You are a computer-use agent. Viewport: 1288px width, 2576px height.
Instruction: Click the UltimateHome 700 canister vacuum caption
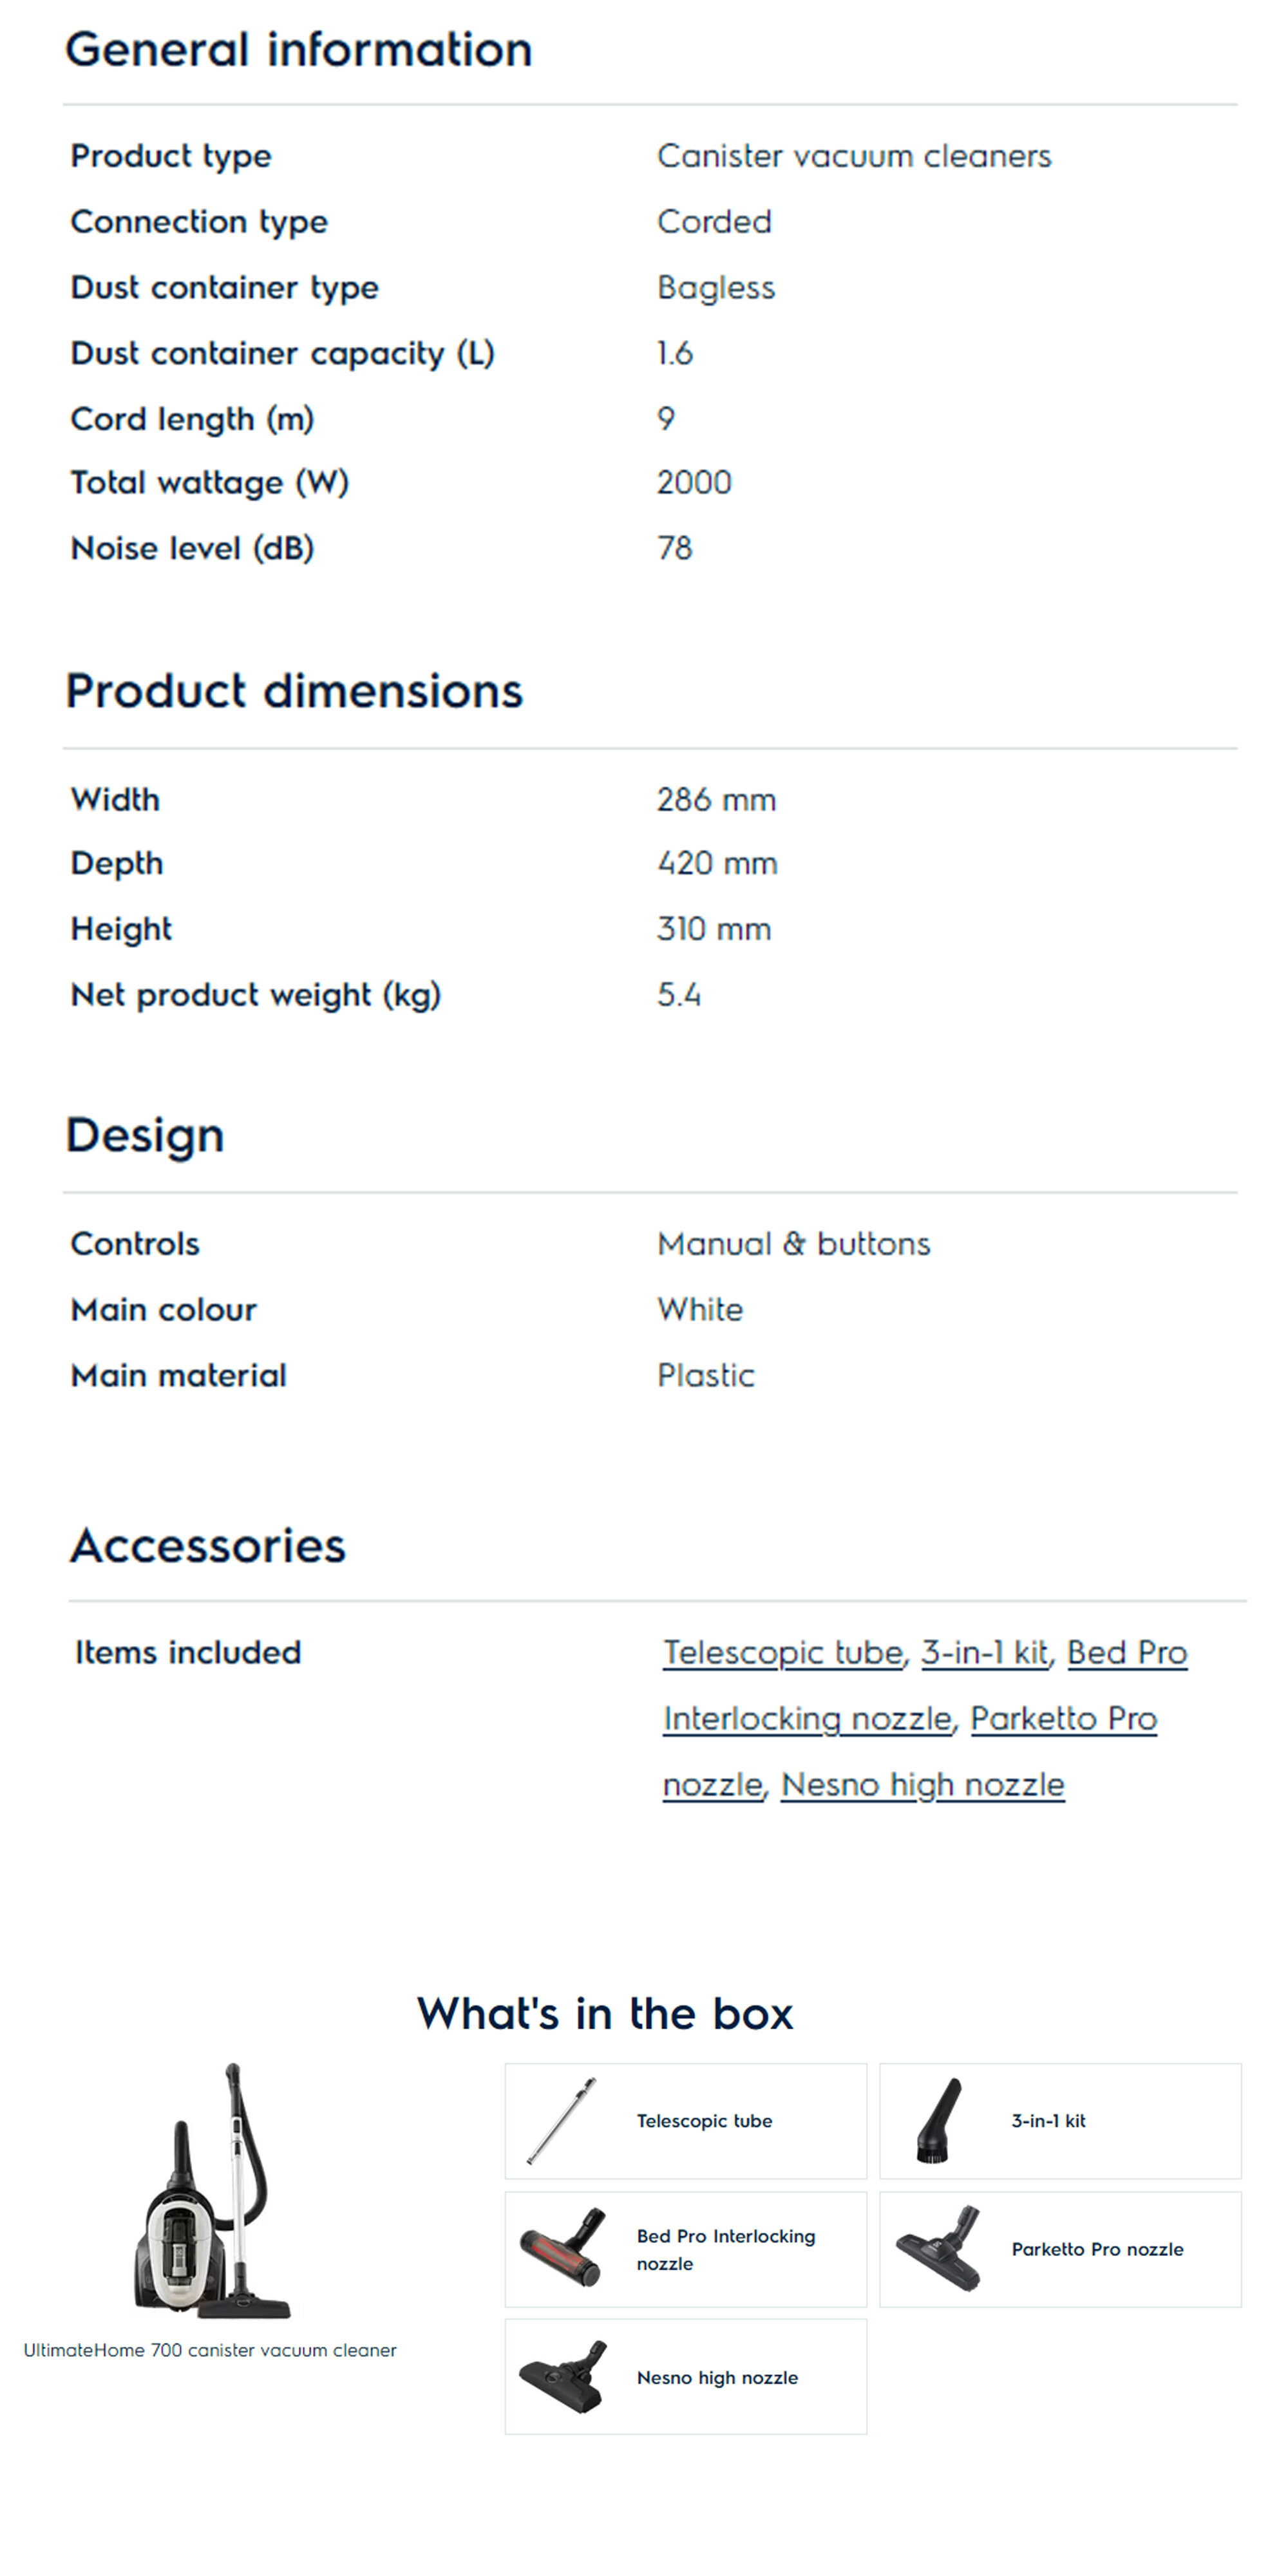click(x=210, y=2350)
